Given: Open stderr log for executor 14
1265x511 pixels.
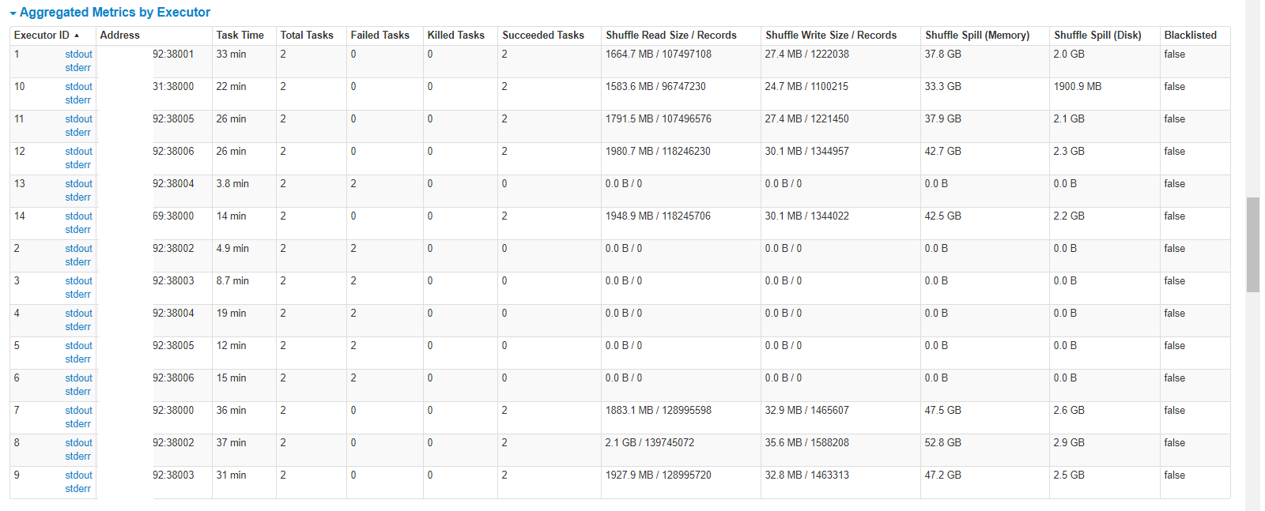Looking at the screenshot, I should point(77,230).
